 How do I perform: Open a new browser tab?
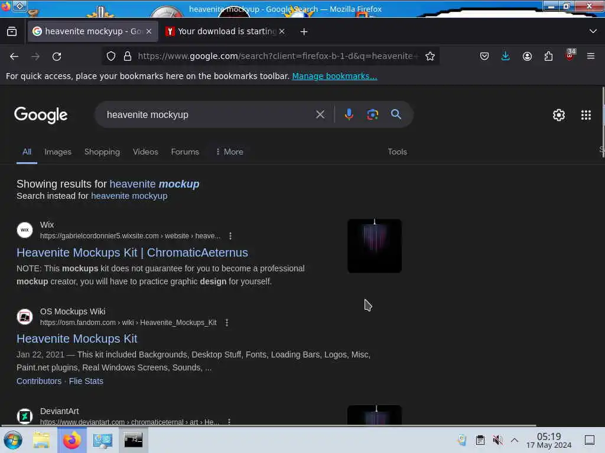coord(304,32)
